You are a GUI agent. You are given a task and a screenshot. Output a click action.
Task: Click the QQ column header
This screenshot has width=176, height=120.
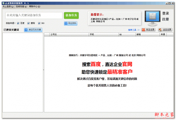[127, 34]
